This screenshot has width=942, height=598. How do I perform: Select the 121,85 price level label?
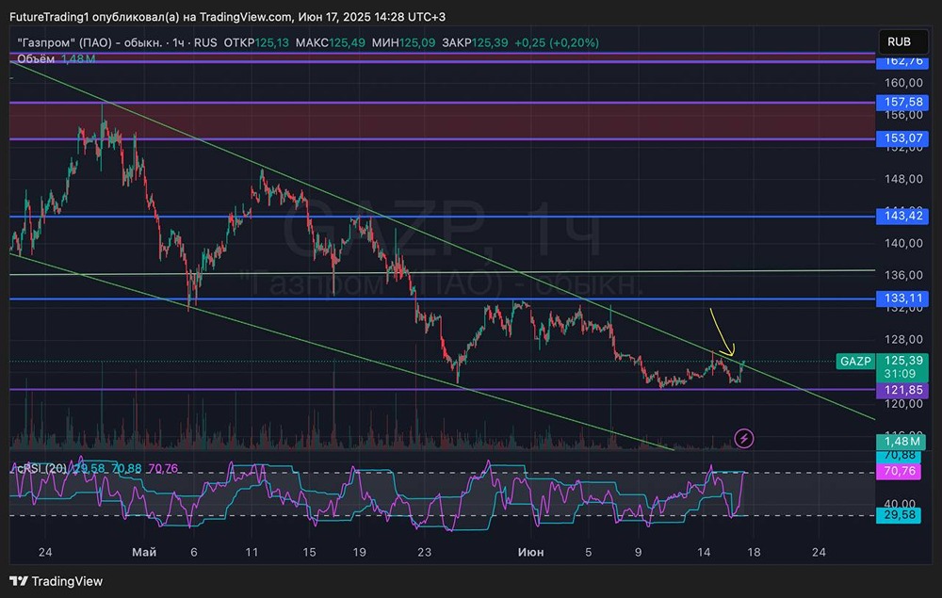click(x=903, y=390)
